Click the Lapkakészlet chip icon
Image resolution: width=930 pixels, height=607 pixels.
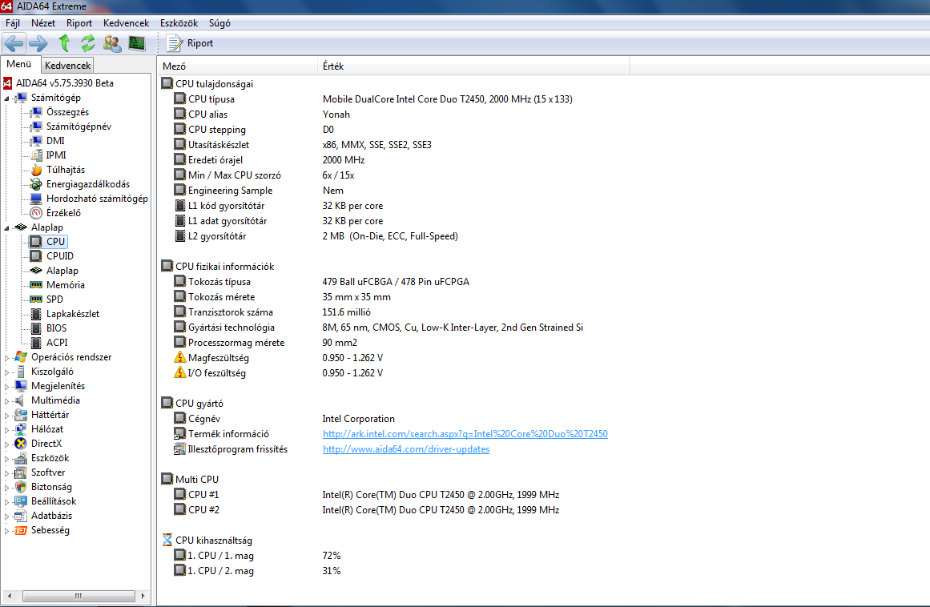pyautogui.click(x=36, y=314)
